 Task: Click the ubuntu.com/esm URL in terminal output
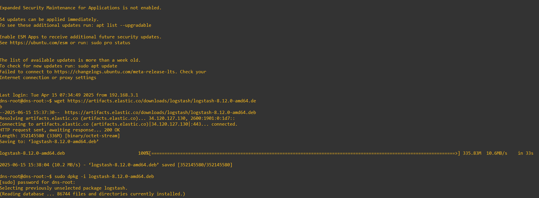[39, 43]
